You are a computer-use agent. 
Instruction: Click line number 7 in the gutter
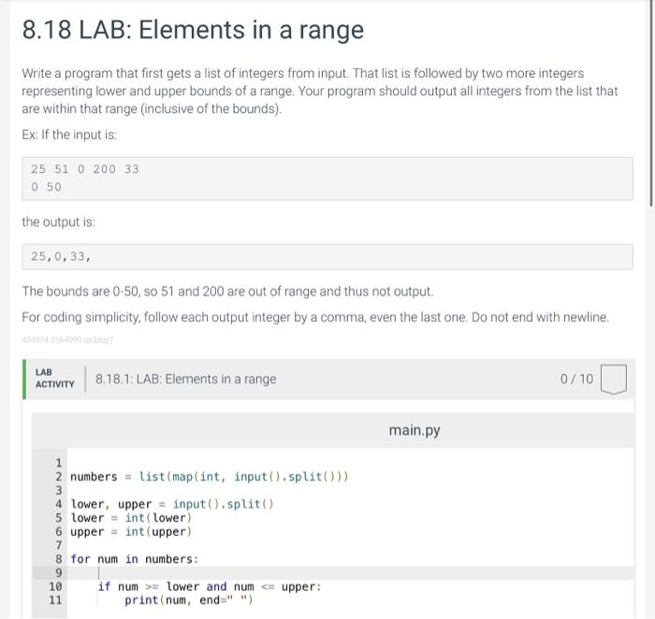[58, 545]
